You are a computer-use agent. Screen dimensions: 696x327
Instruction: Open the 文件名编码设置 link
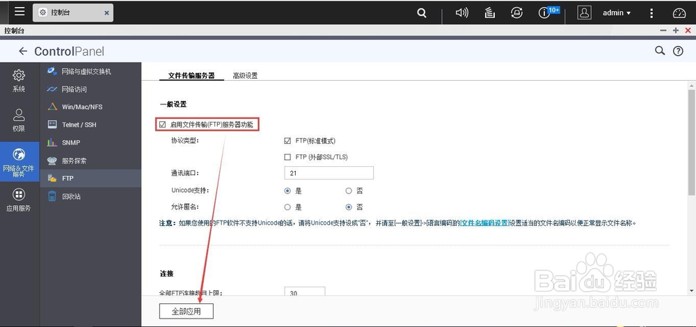coord(484,223)
